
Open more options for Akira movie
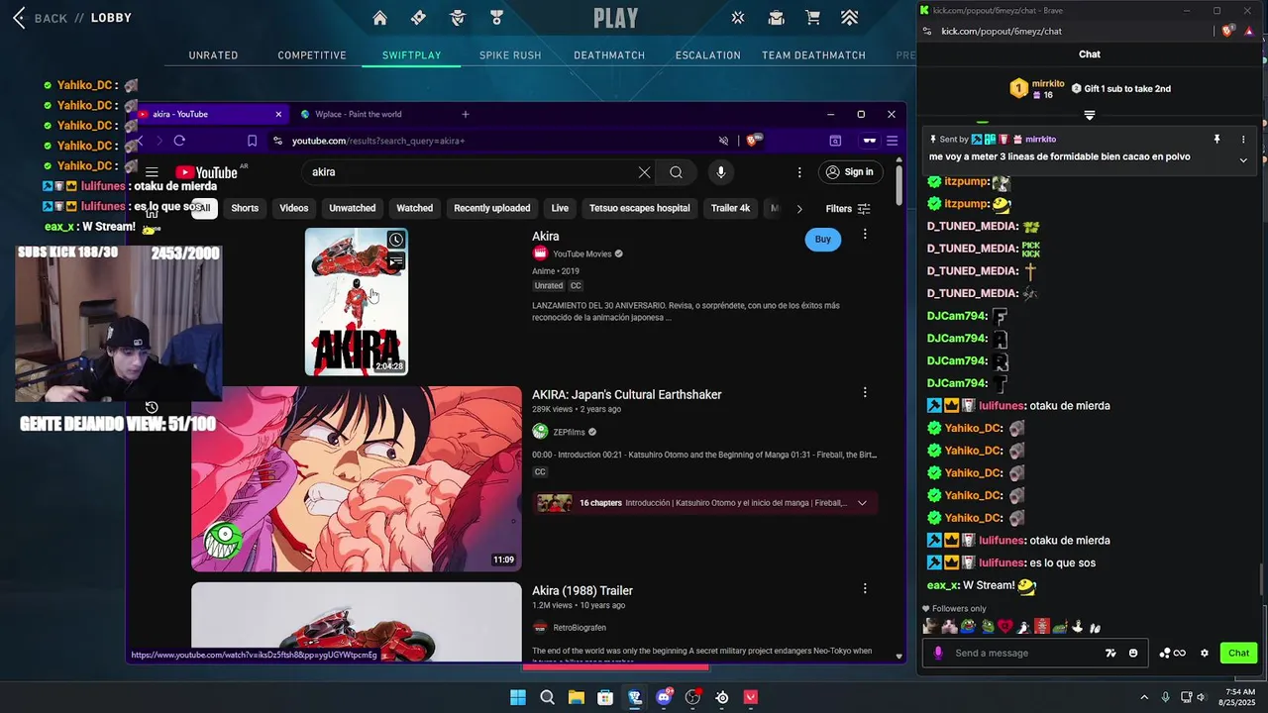(865, 235)
